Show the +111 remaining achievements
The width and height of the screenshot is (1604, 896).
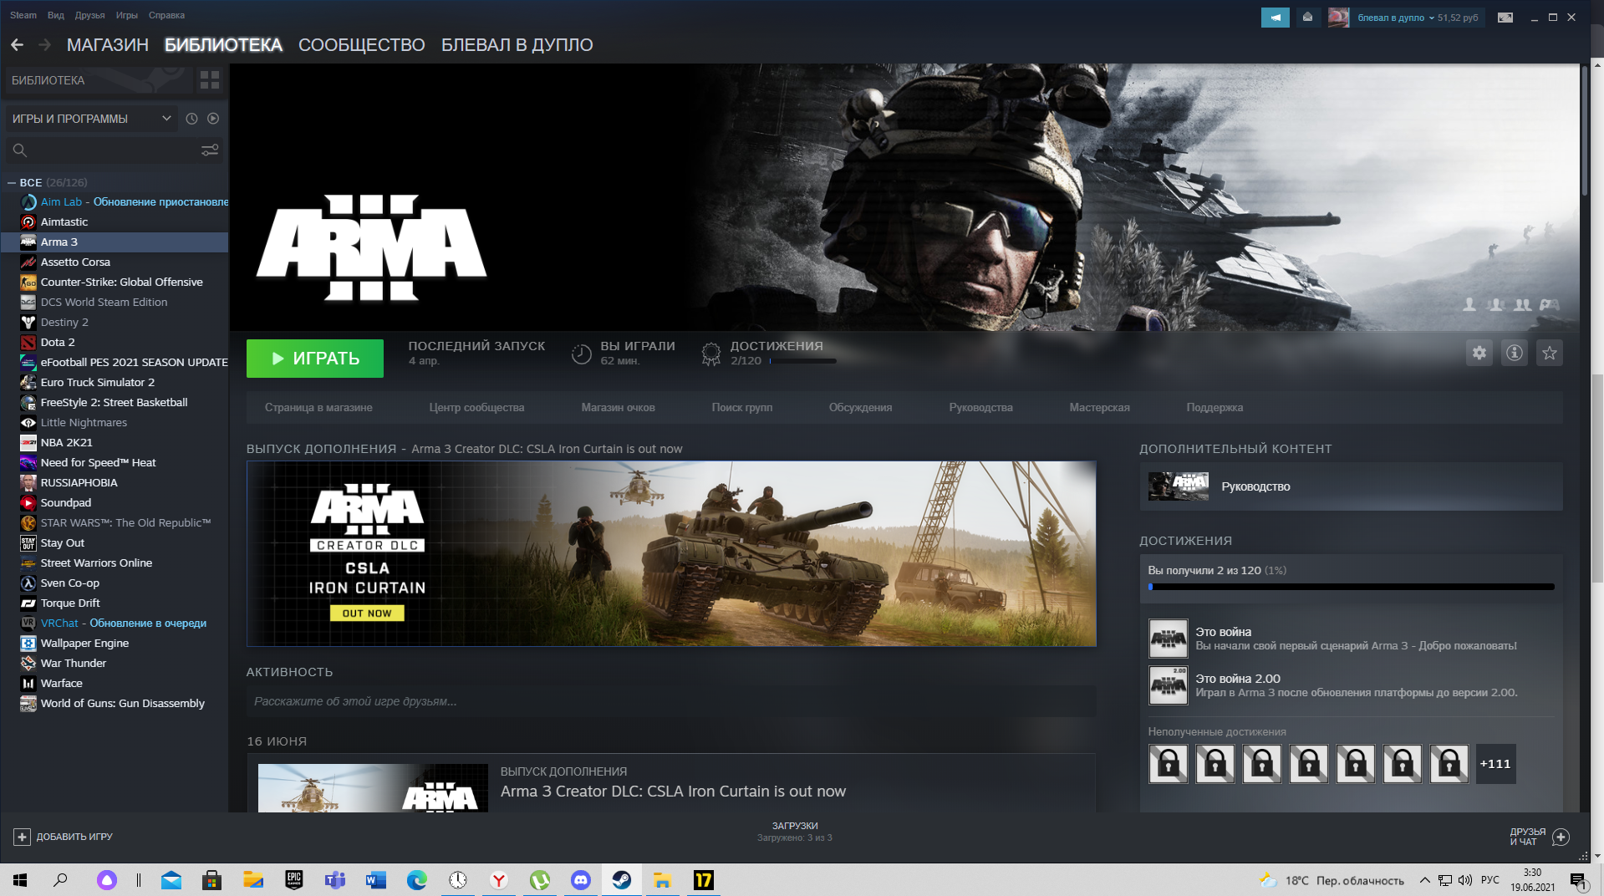tap(1495, 764)
